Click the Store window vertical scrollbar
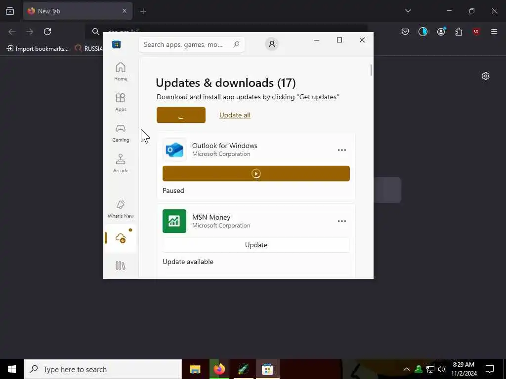Viewport: 506px width, 379px height. (x=371, y=70)
